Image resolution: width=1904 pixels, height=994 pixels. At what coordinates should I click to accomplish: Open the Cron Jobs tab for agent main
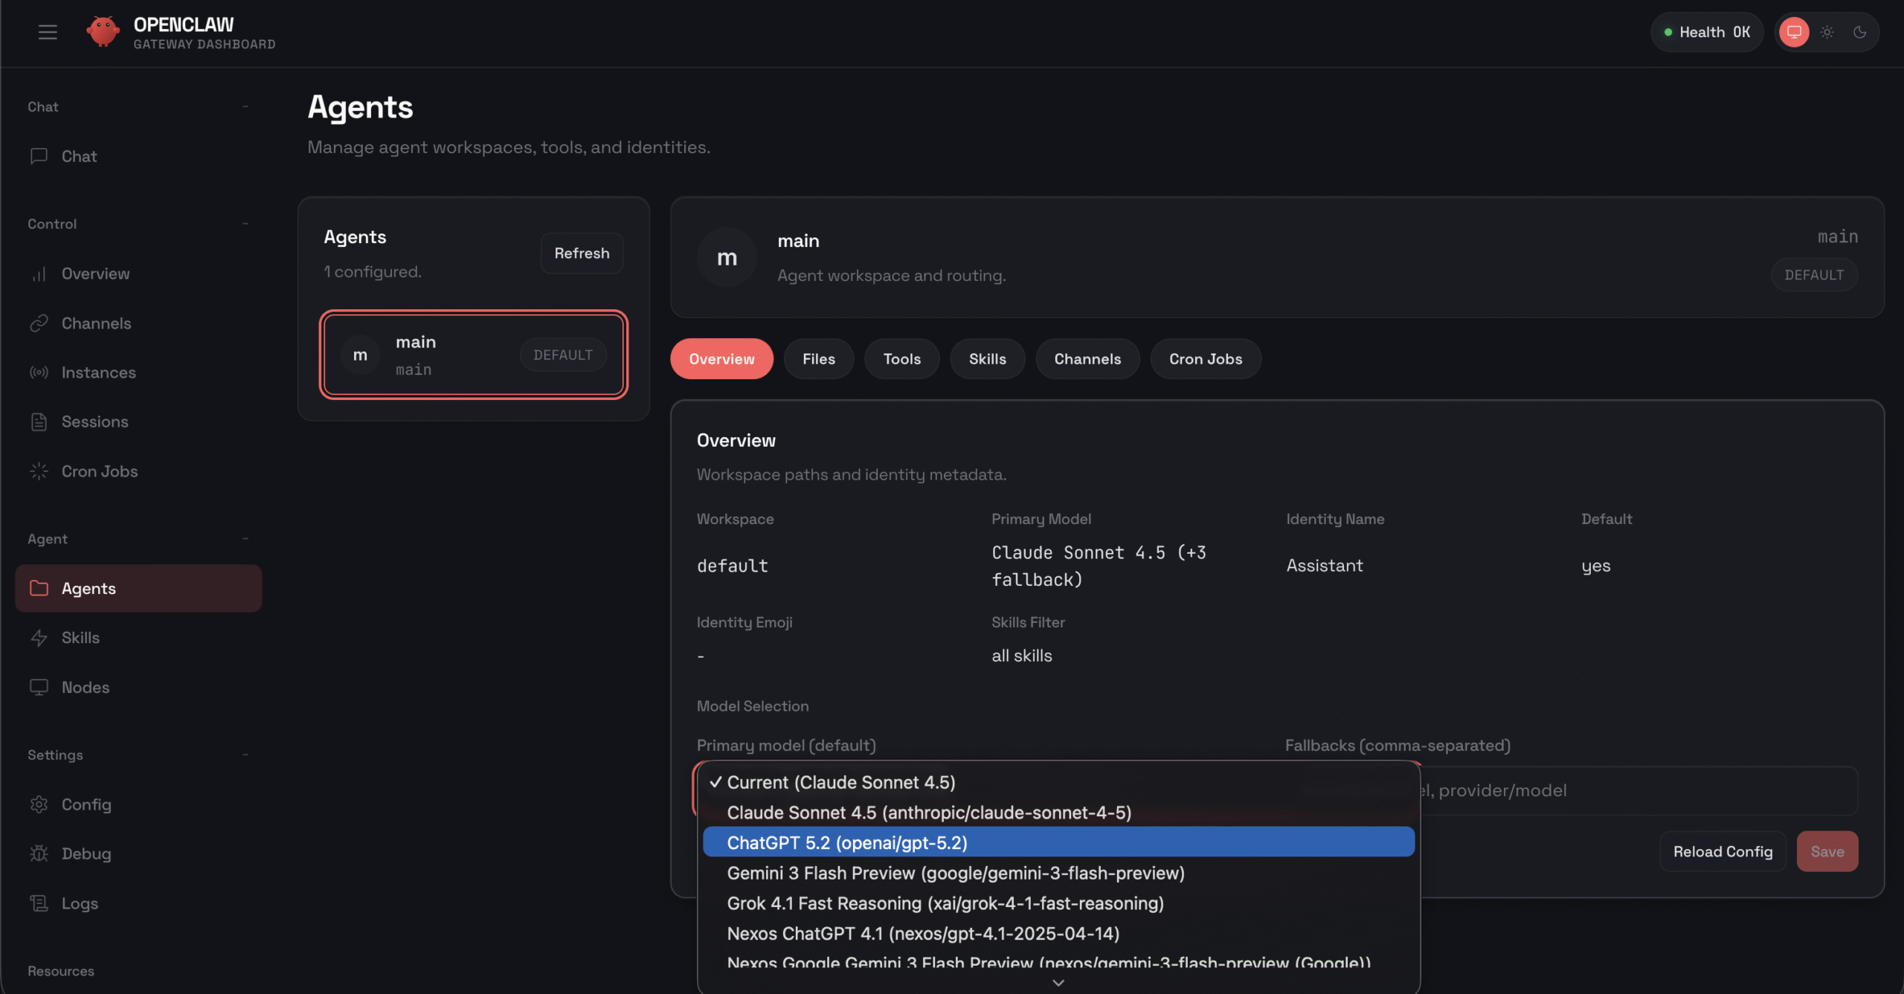coord(1205,358)
